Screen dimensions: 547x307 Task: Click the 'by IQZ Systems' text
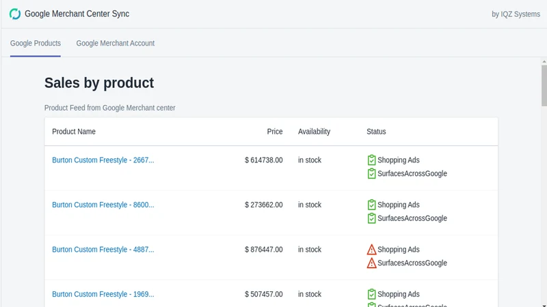(516, 14)
